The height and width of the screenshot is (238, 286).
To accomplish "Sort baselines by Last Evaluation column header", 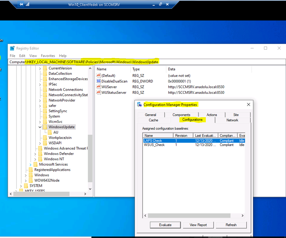I will 205,136.
